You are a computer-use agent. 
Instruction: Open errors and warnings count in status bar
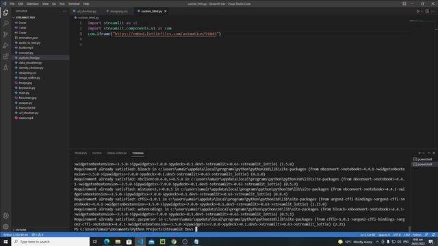tap(38, 235)
